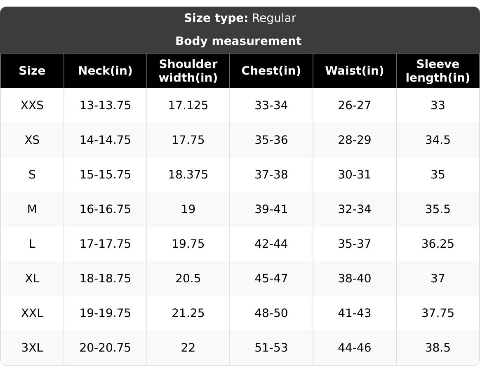This screenshot has height=366, width=480.
Task: Click the M size row label
Action: click(x=32, y=209)
